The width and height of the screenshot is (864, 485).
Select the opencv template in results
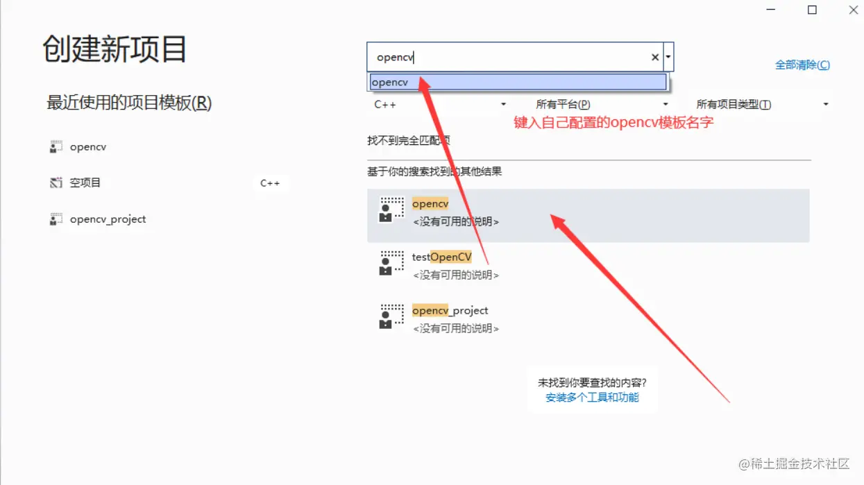tap(588, 216)
